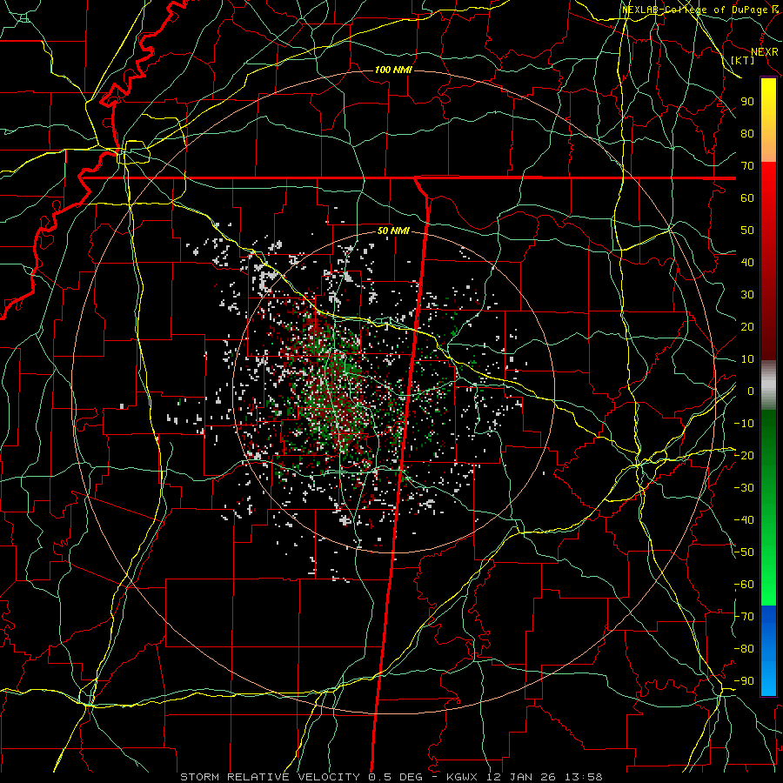This screenshot has width=783, height=783.
Task: Click the 50 NMI range ring label
Action: [x=393, y=231]
